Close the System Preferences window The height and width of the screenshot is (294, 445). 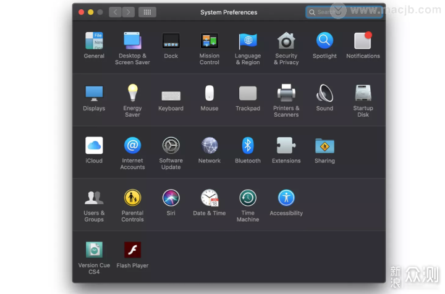(x=81, y=12)
